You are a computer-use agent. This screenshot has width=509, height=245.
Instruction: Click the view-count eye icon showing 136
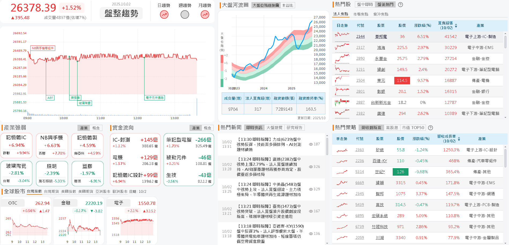click(x=311, y=234)
